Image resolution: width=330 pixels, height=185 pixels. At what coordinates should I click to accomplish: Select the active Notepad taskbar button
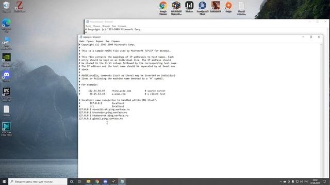122,181
